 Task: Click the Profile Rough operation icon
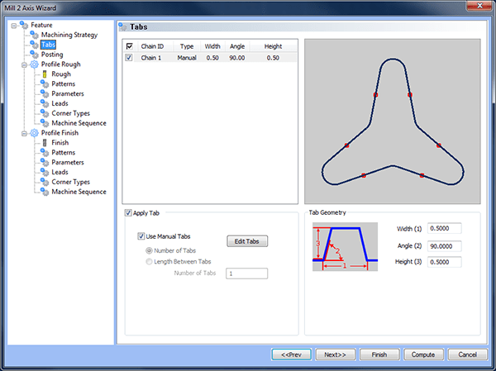click(x=34, y=64)
